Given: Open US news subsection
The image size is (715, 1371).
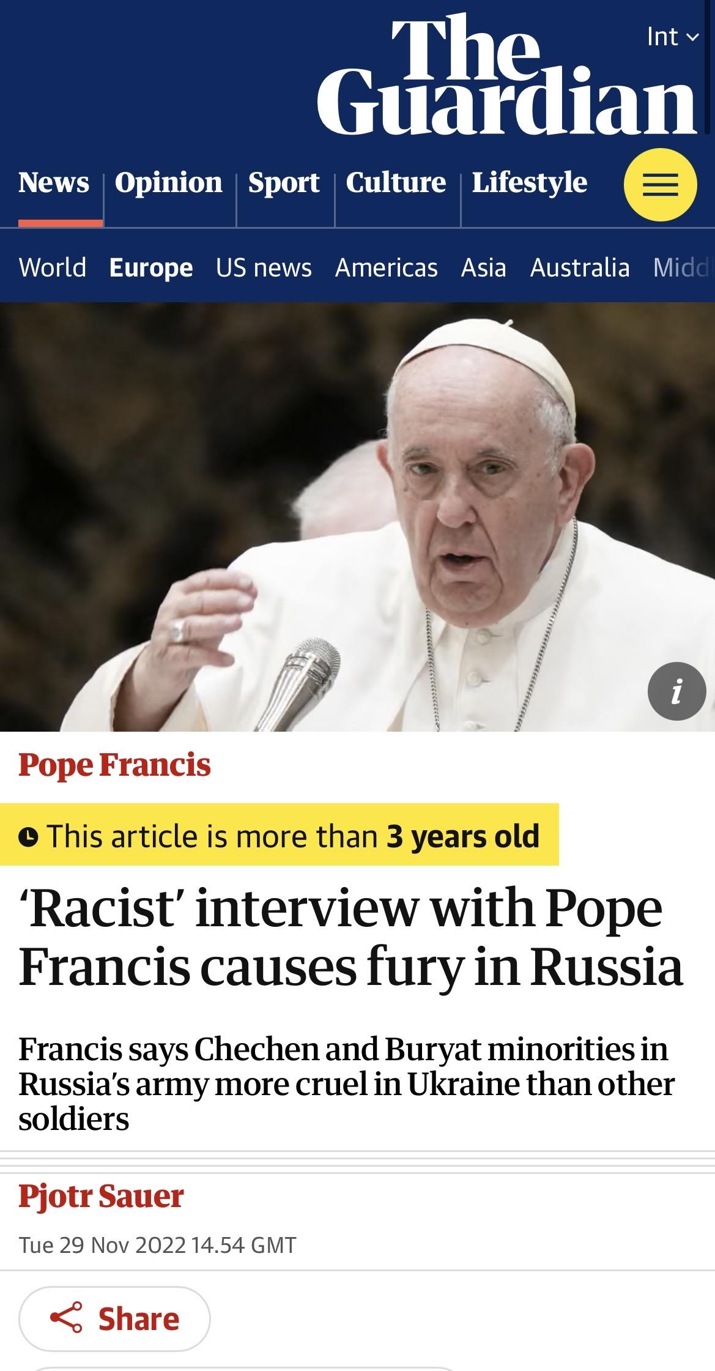Looking at the screenshot, I should [264, 267].
